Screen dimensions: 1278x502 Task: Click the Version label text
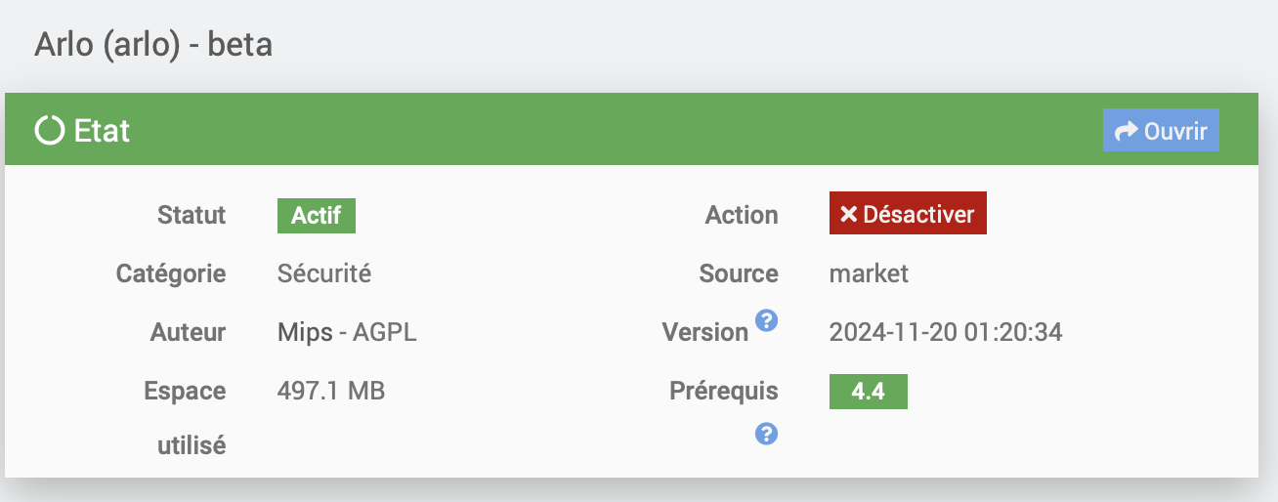click(x=705, y=332)
